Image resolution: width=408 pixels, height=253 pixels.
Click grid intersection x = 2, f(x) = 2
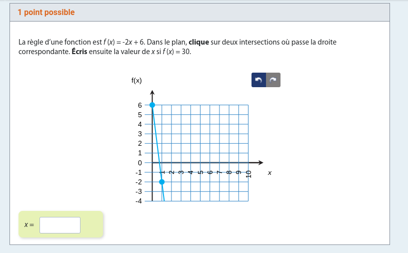pyautogui.click(x=171, y=143)
